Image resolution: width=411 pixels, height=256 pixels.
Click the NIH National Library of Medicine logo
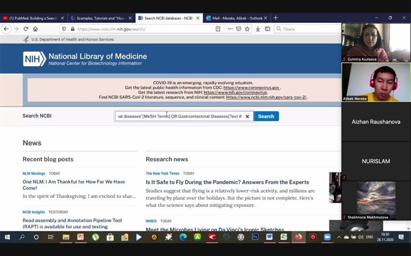tap(85, 59)
